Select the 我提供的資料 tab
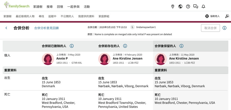The image size is (231, 110). click(86, 16)
